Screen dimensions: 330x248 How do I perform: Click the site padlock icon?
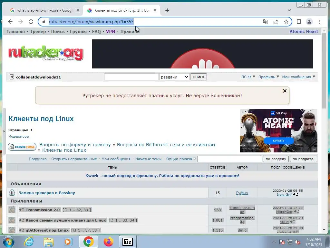pos(44,22)
